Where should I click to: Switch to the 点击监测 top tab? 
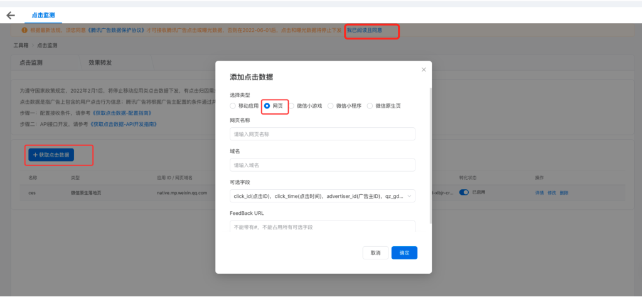pyautogui.click(x=44, y=15)
